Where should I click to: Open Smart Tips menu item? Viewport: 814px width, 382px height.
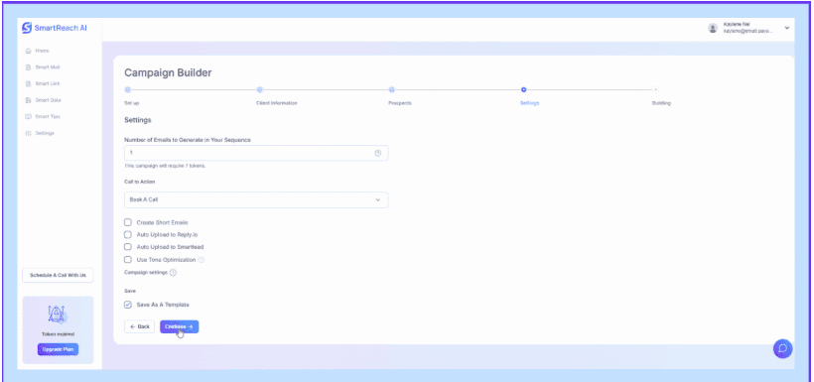click(48, 117)
